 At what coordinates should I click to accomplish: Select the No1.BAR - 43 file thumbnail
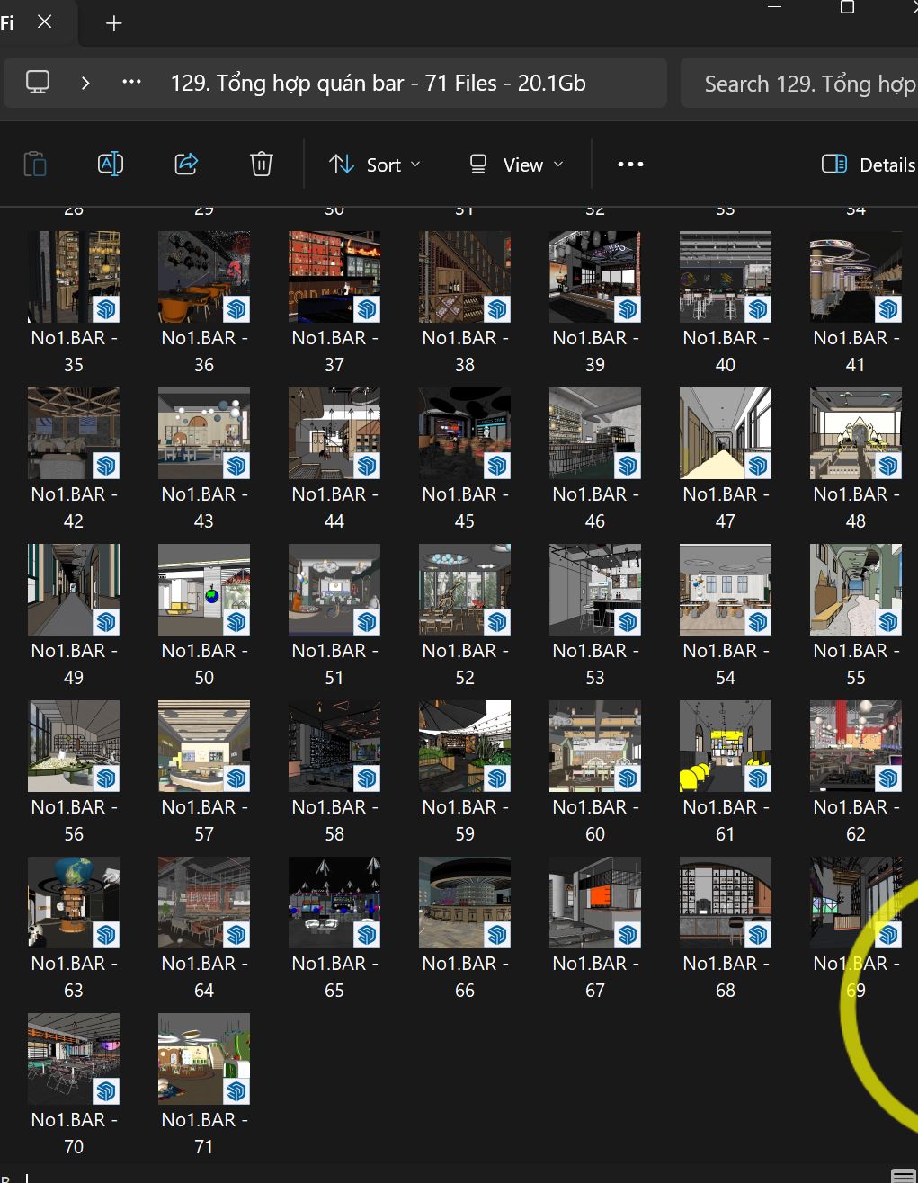click(204, 433)
